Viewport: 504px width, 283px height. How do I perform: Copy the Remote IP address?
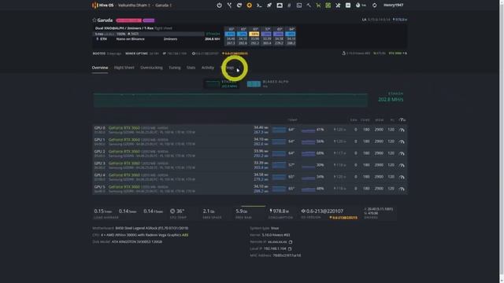pyautogui.click(x=291, y=242)
